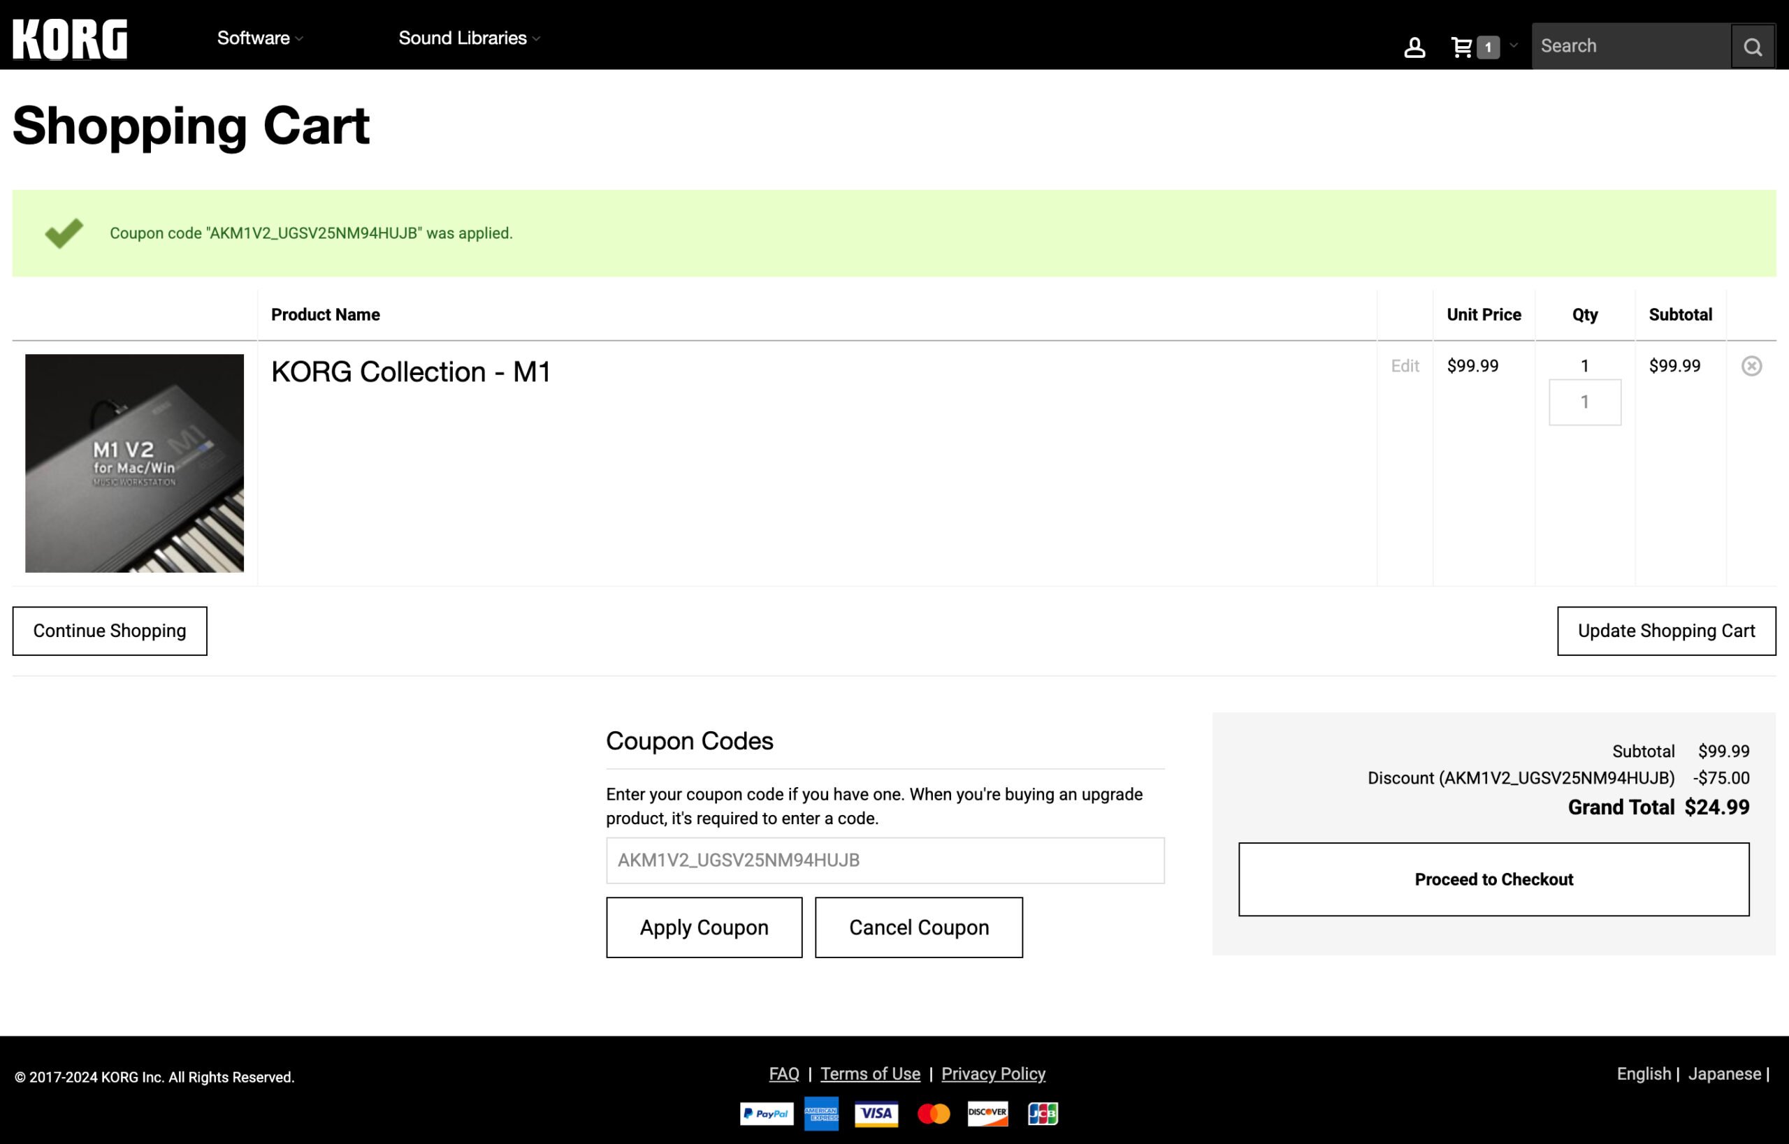This screenshot has height=1144, width=1789.
Task: Click the Grand Total $24.99 text
Action: coord(1659,807)
